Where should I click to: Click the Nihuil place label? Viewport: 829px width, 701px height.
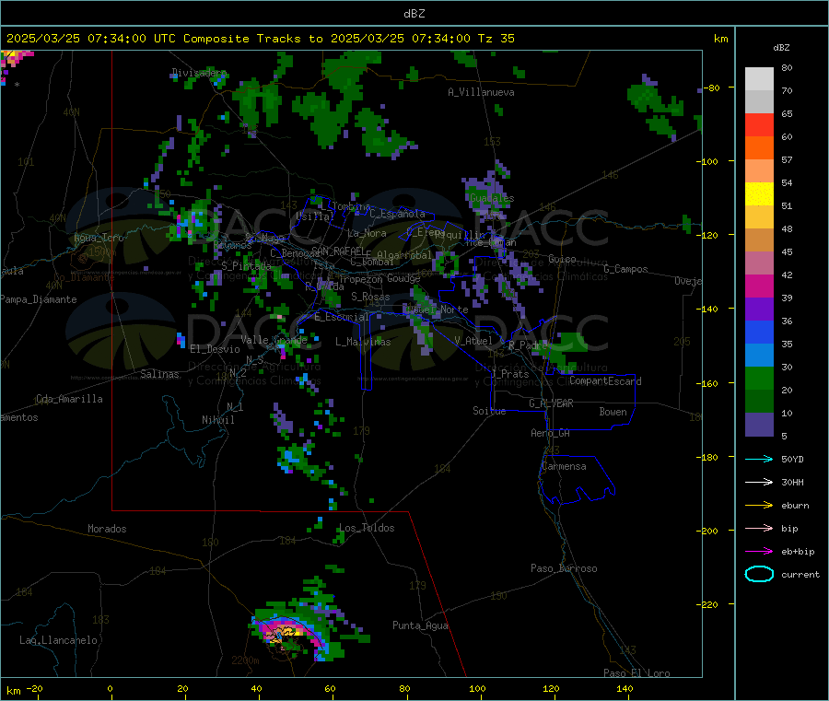coord(217,420)
